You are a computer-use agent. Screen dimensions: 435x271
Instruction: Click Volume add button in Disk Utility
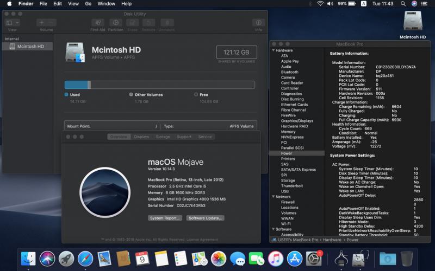(x=42, y=23)
